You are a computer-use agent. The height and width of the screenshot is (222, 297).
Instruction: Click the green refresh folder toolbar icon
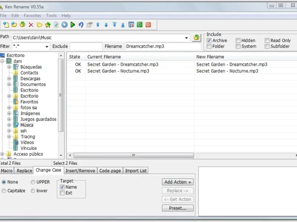[23, 25]
